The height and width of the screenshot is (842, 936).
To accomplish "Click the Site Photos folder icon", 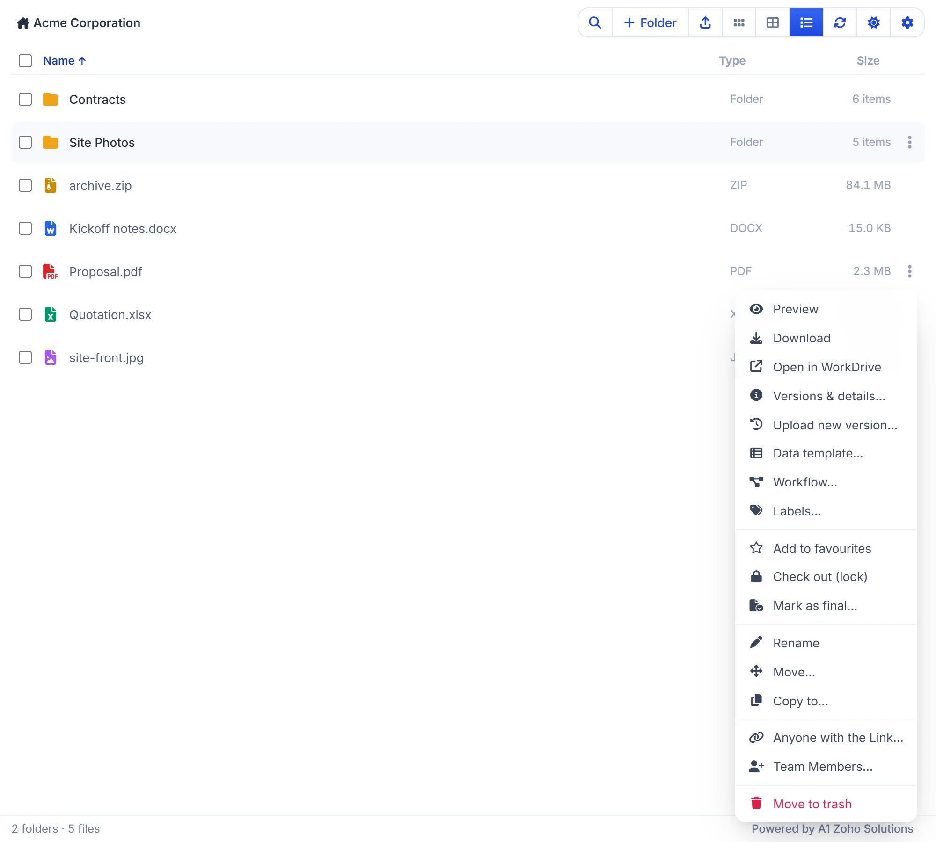I will pos(51,142).
